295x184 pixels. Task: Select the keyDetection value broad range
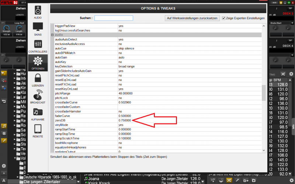[x=126, y=67]
